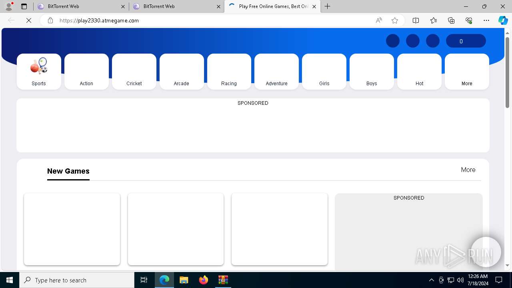The image size is (512, 288).
Task: Add this page to favorites
Action: click(395, 20)
